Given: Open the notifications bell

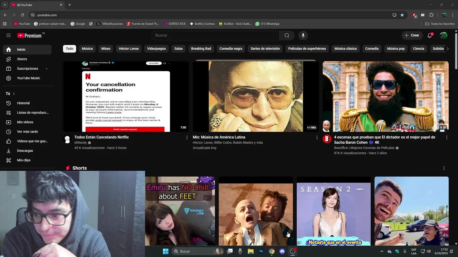Looking at the screenshot, I should pos(430,35).
